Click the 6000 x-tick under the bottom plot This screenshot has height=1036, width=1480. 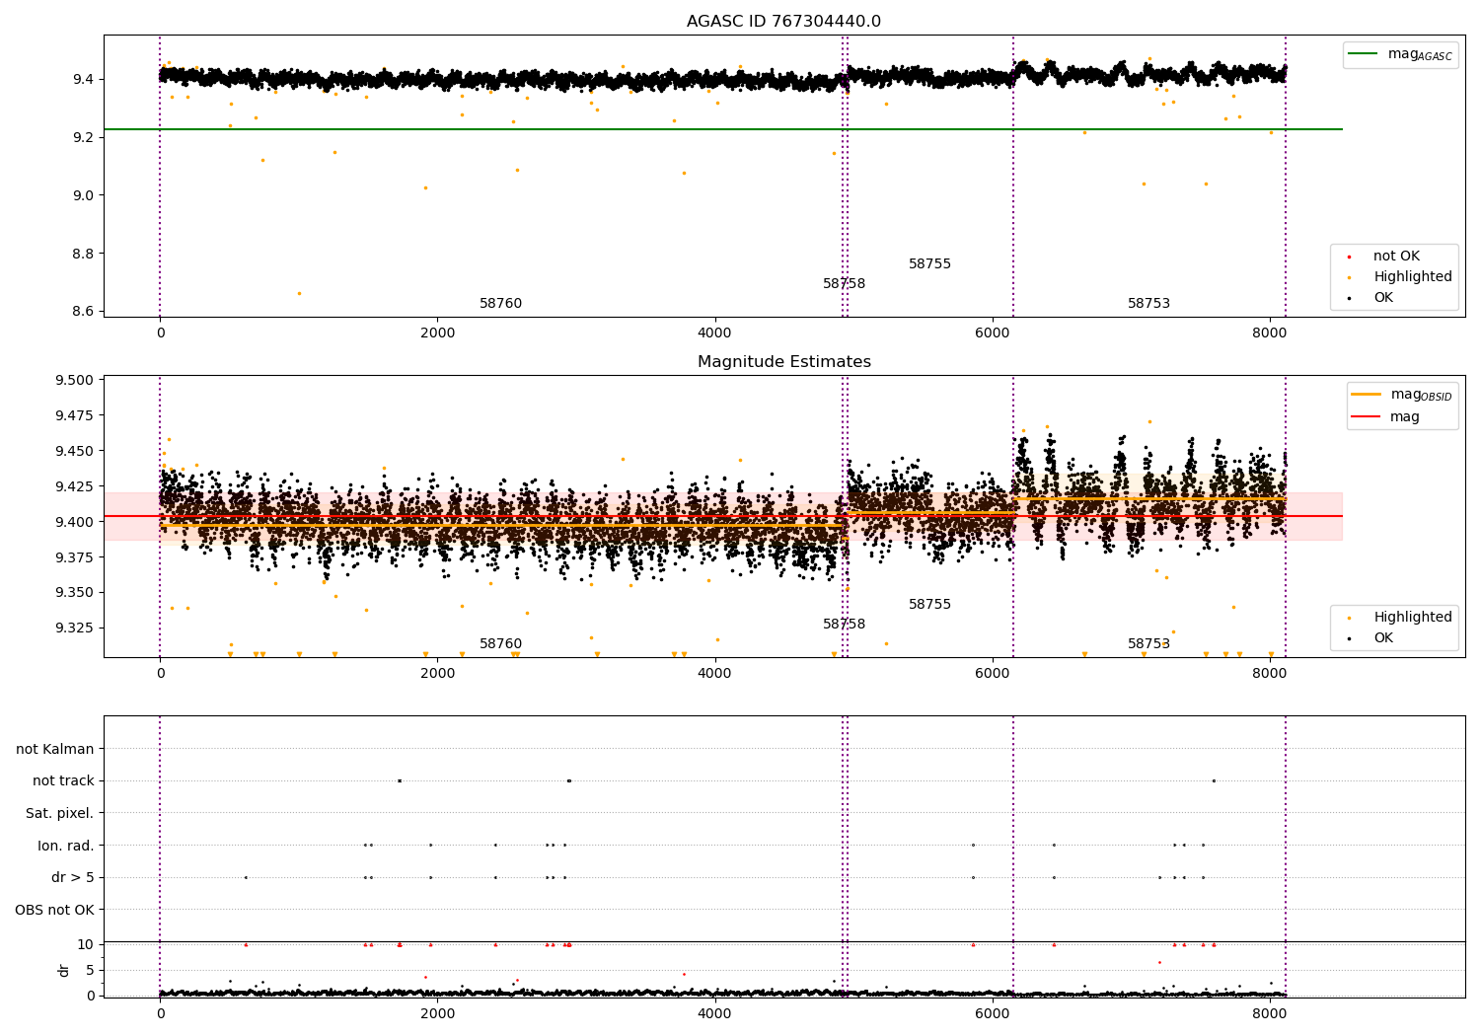coord(992,1014)
